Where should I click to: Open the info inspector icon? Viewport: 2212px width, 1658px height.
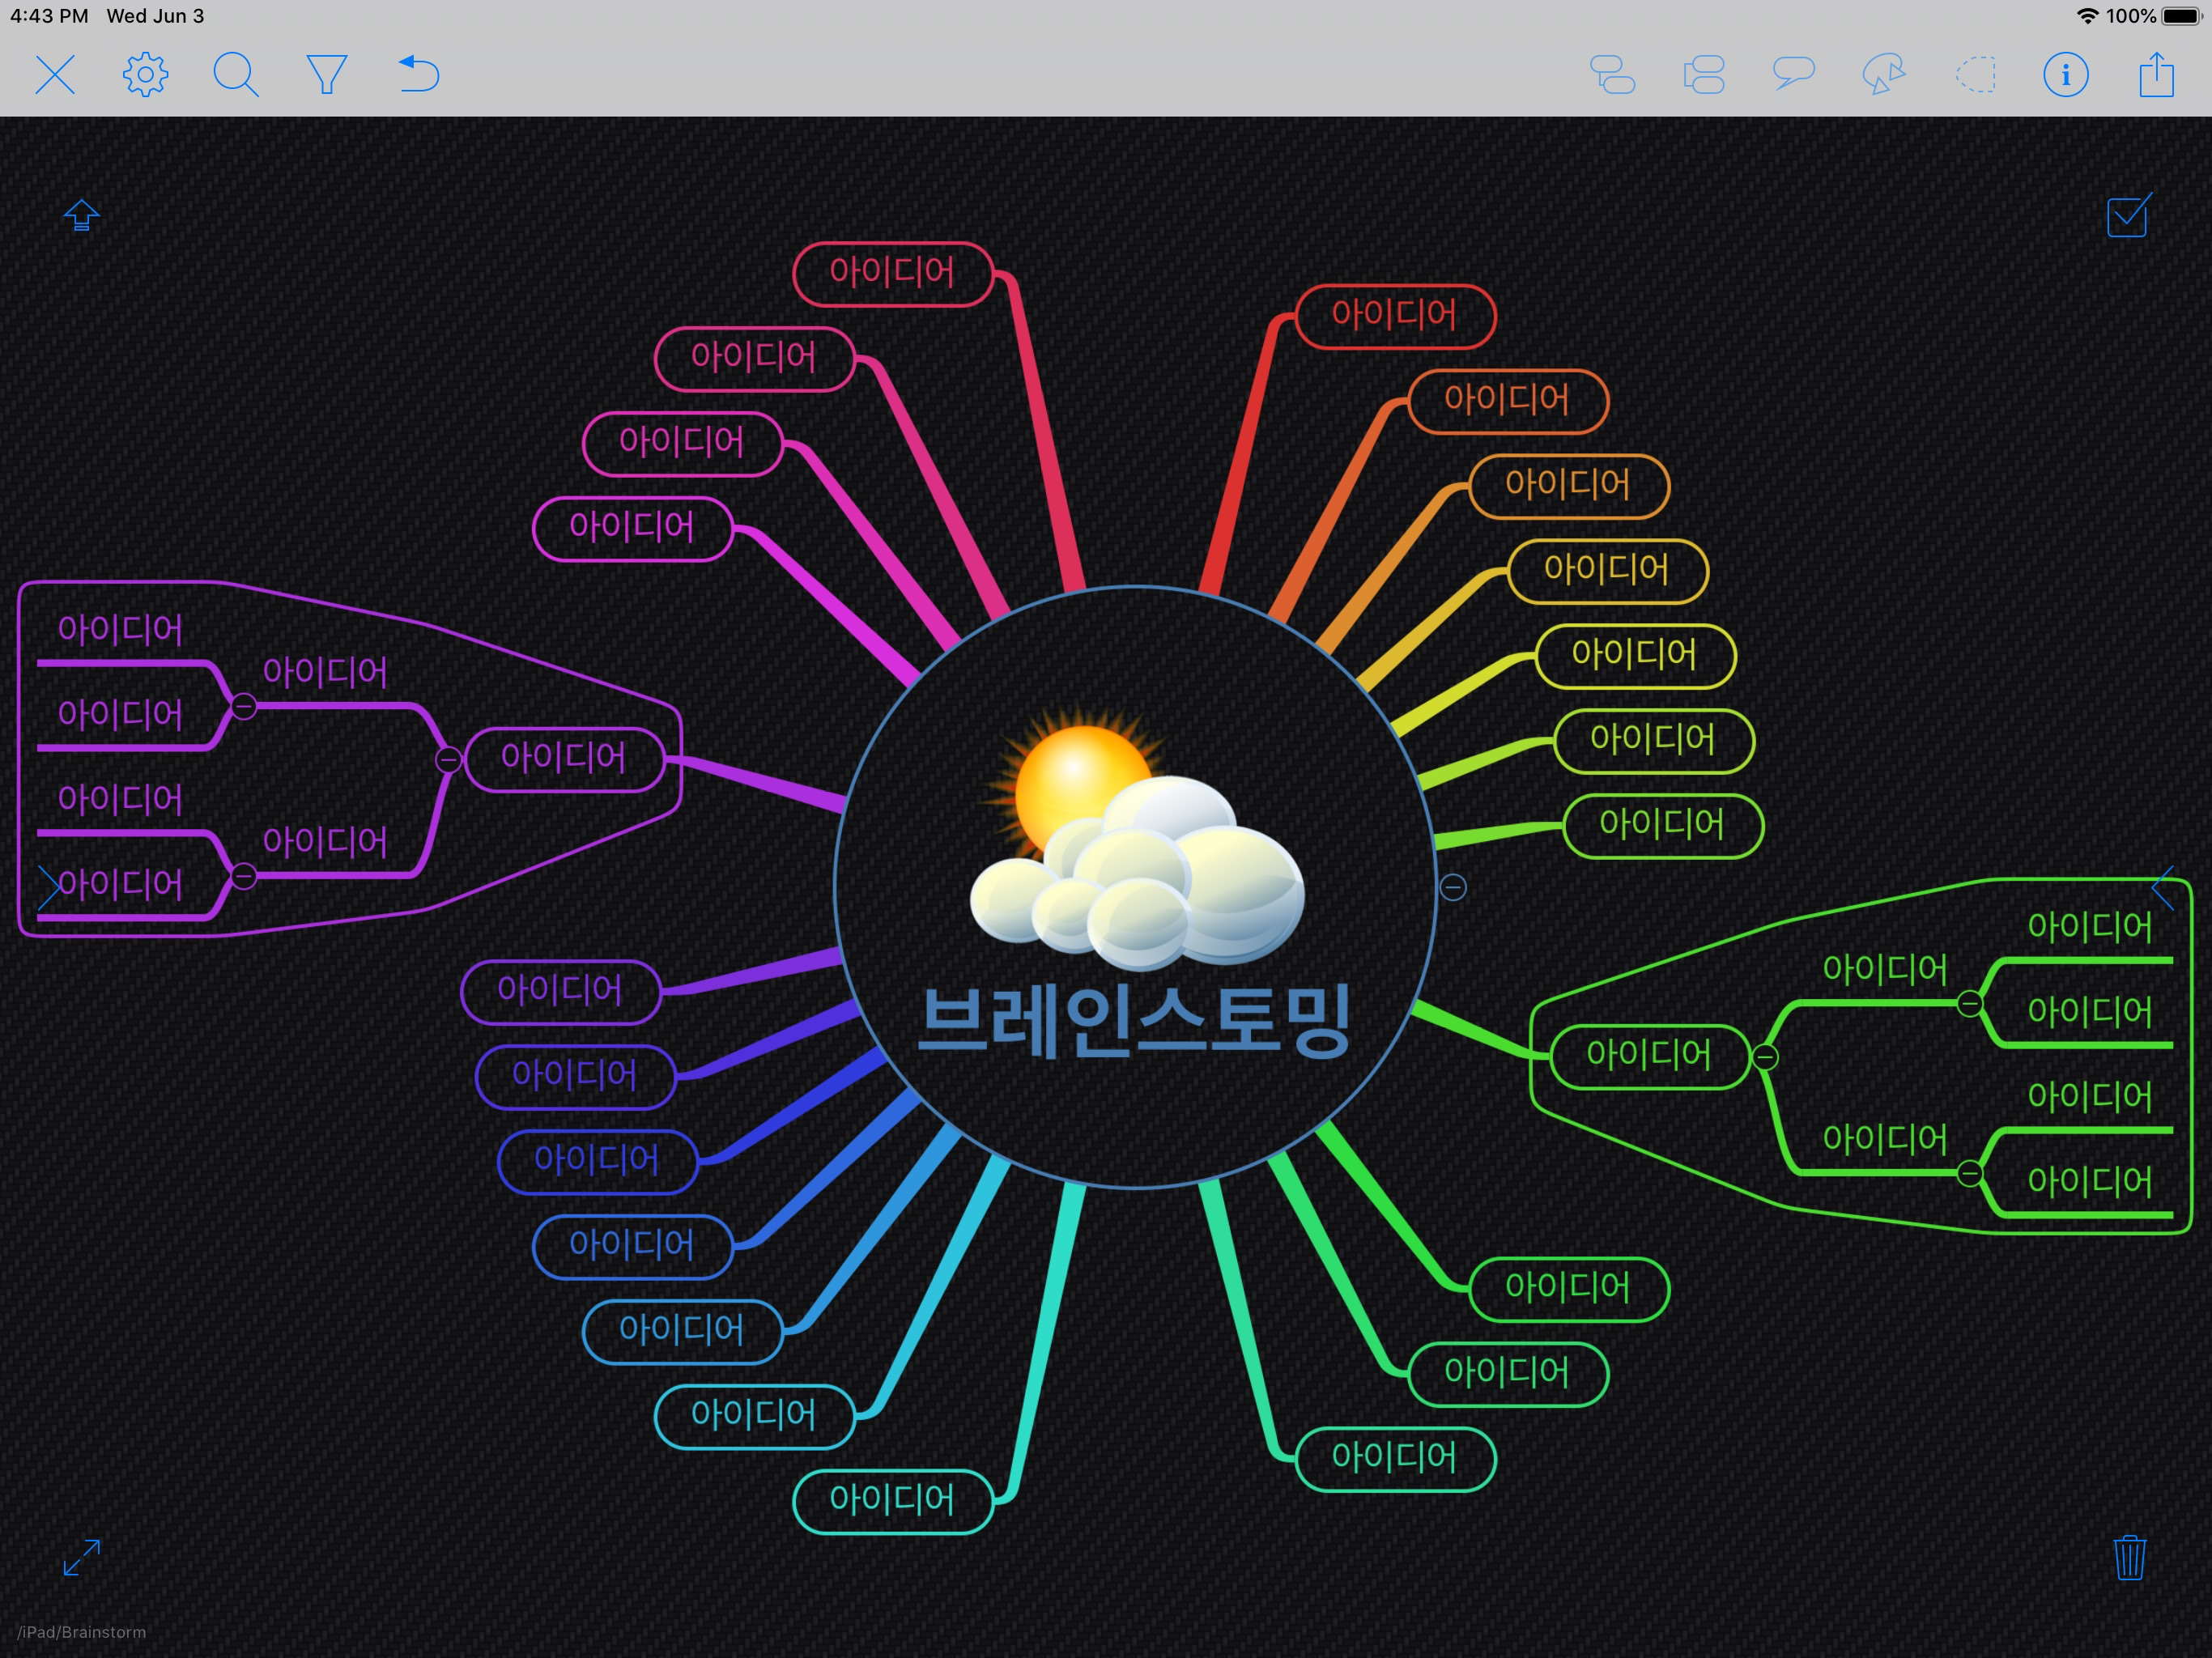tap(2065, 74)
